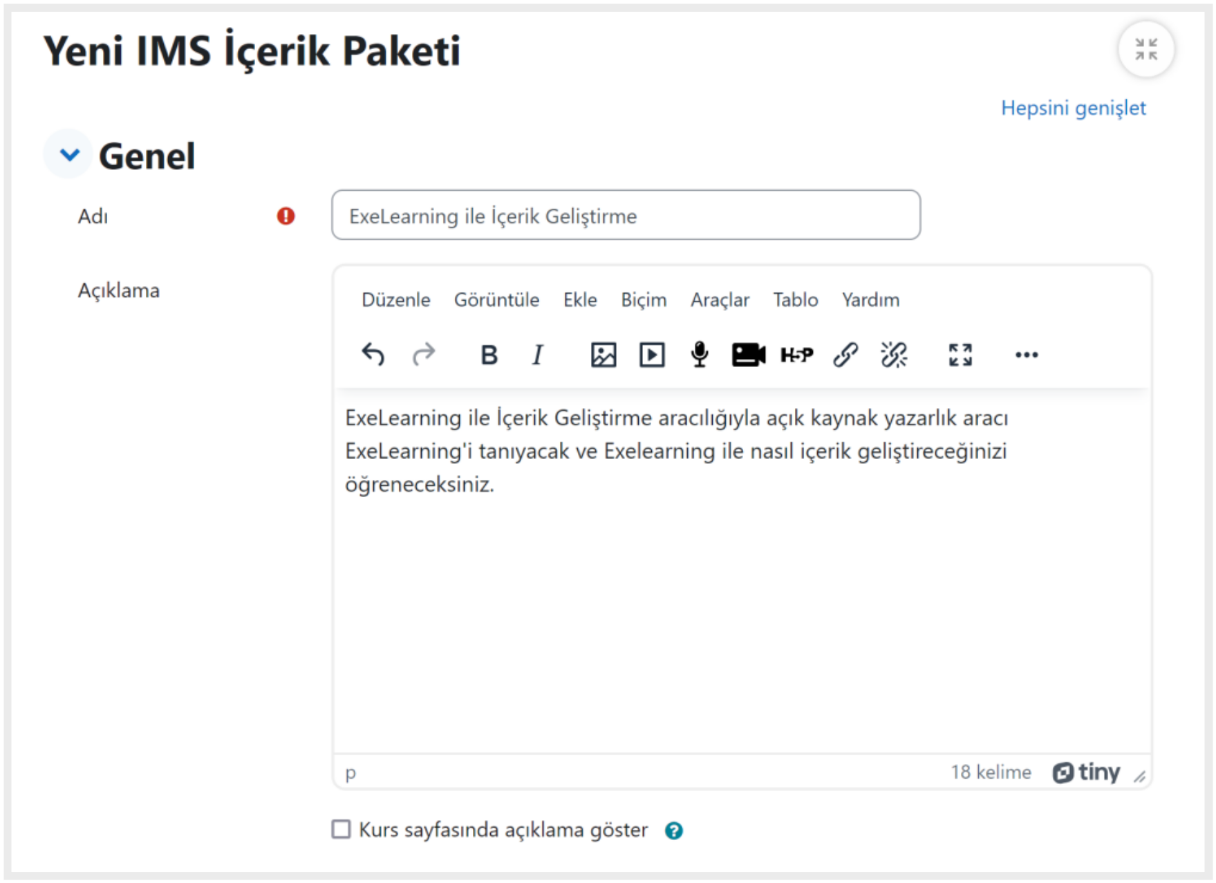Insert multimedia using the play-box icon
Image resolution: width=1216 pixels, height=883 pixels.
[x=651, y=355]
